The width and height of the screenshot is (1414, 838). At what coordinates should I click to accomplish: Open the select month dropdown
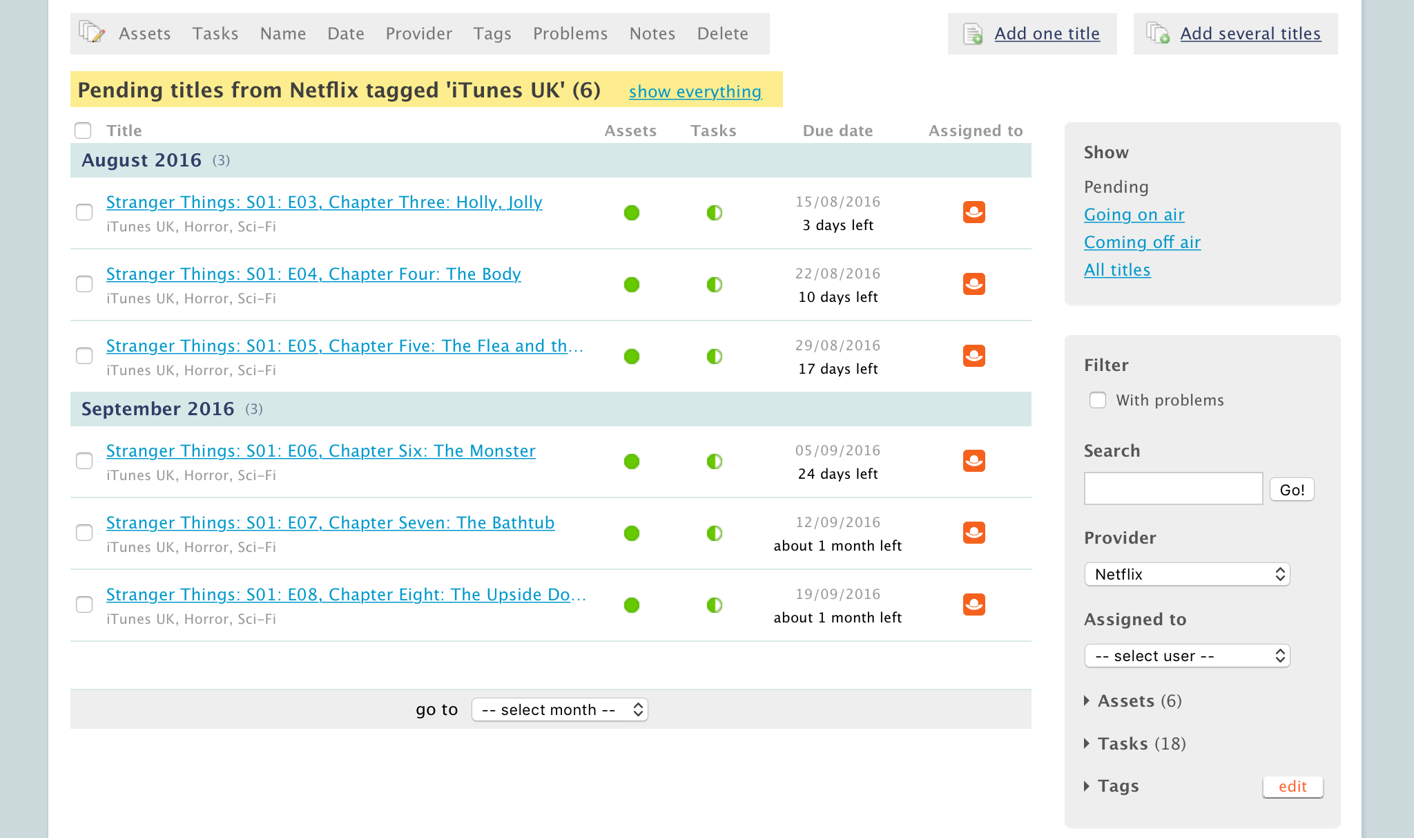coord(559,710)
